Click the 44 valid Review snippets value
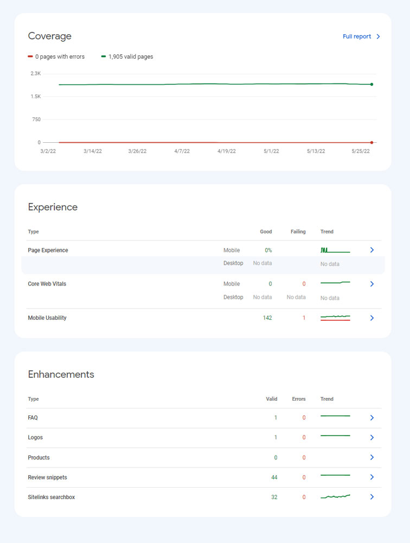Viewport: 410px width, 543px height. tap(274, 477)
